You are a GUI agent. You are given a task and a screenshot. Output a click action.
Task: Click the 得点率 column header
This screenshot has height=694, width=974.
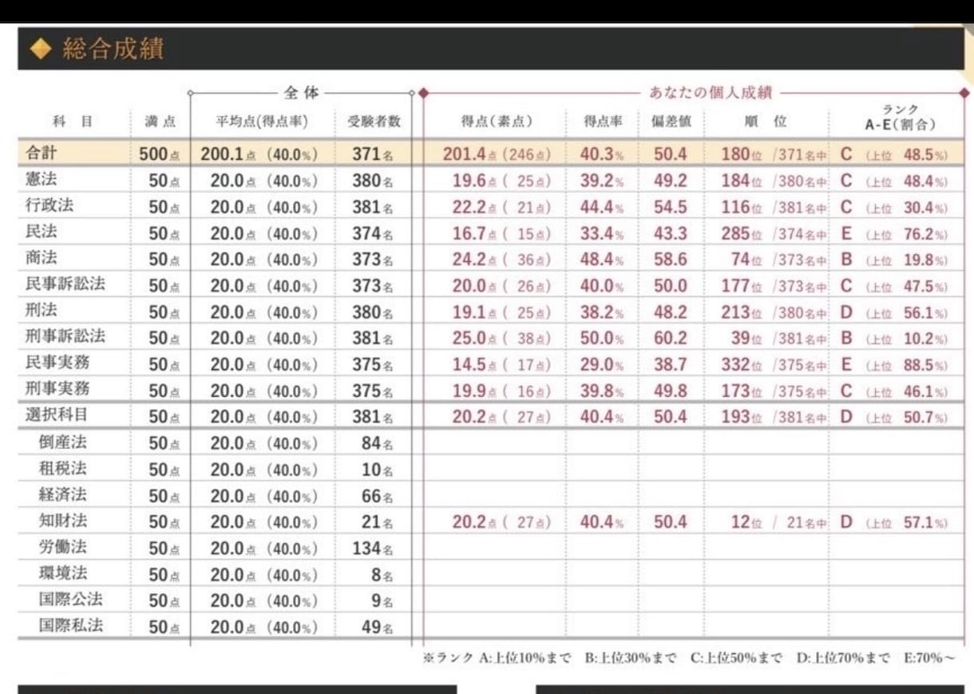click(603, 122)
